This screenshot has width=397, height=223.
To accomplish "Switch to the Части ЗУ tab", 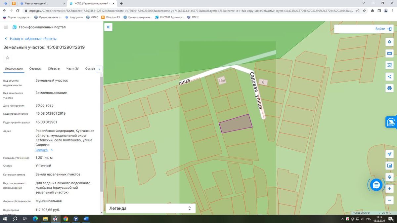I will (72, 69).
